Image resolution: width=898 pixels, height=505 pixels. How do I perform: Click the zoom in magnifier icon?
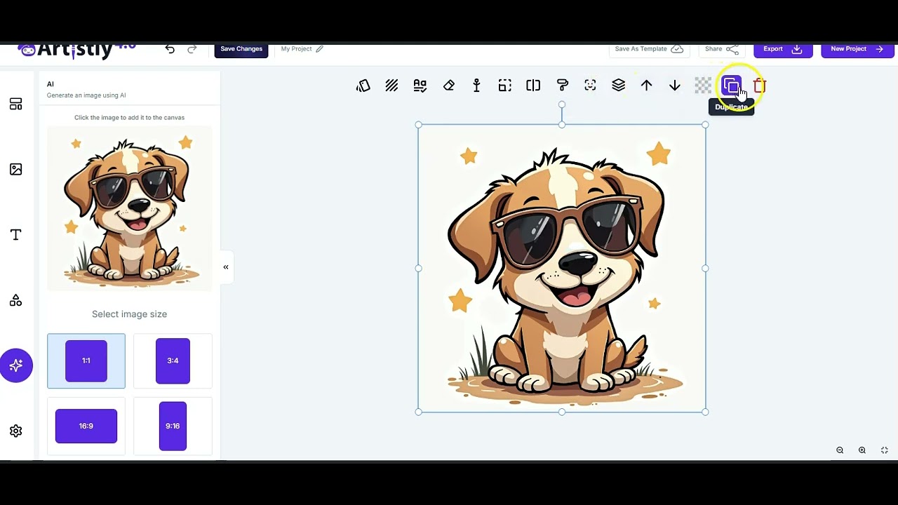coord(862,450)
